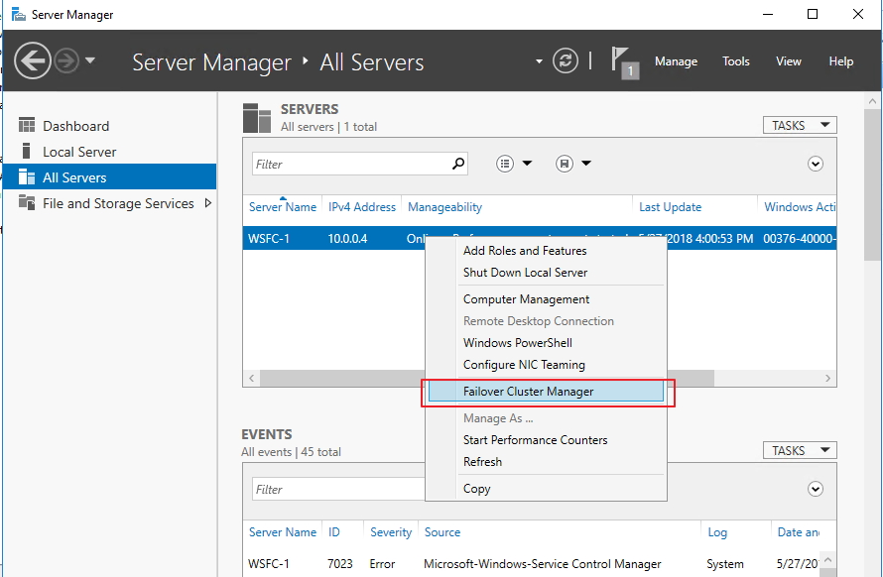Click the back navigation arrow
Viewport: 883px width, 577px height.
(x=33, y=61)
